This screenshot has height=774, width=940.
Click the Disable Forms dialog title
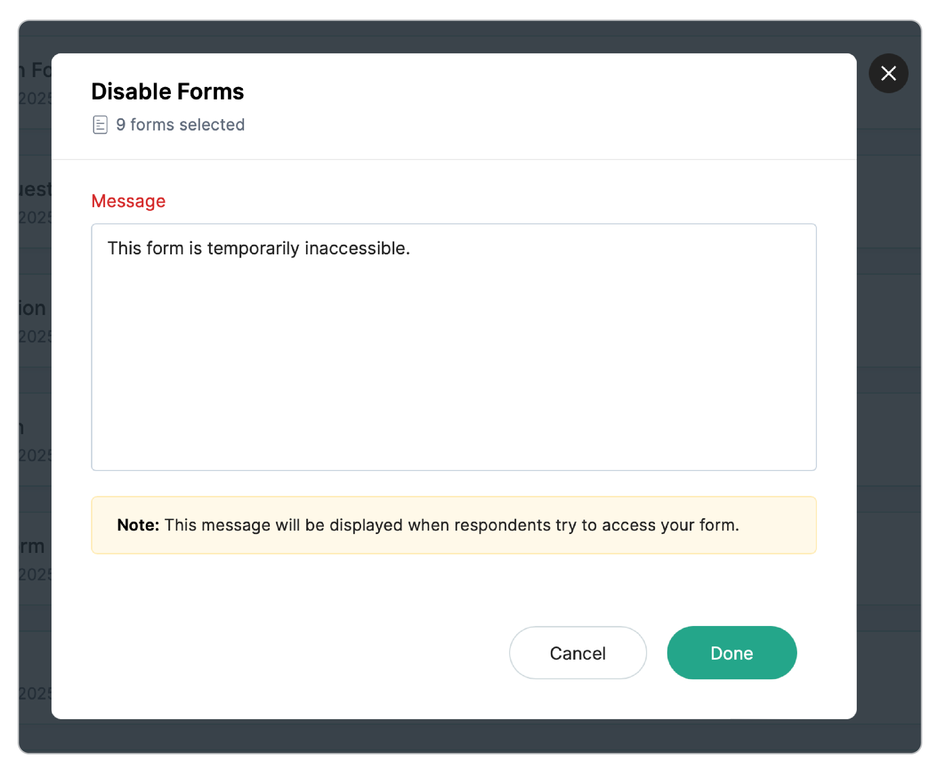(x=168, y=91)
